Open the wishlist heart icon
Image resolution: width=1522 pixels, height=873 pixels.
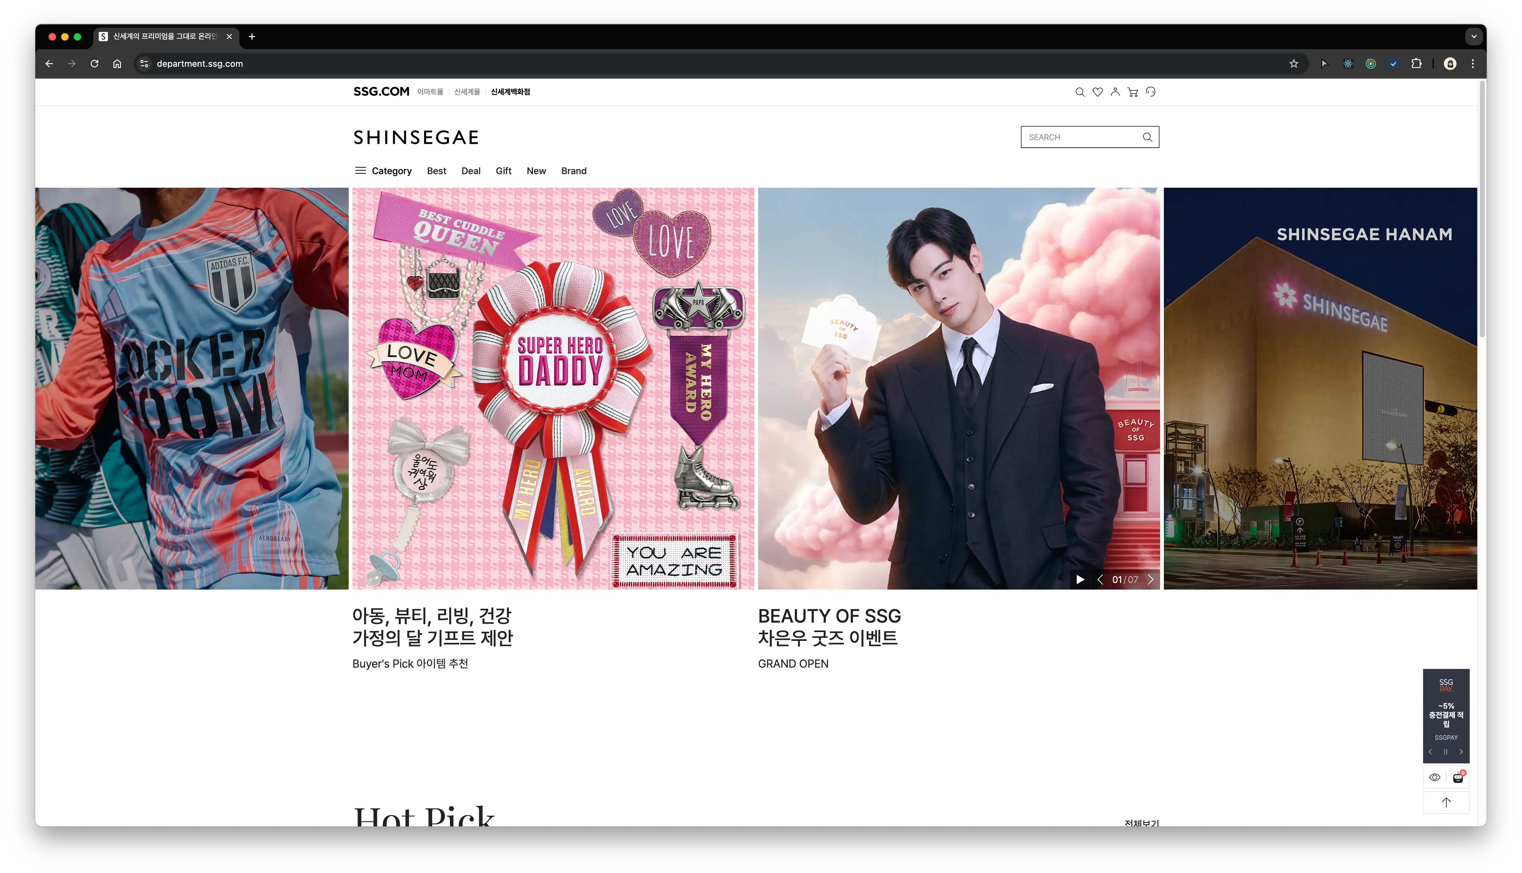click(x=1097, y=92)
